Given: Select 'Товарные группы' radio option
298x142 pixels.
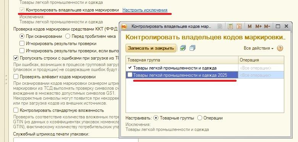Looking at the screenshot, I should pyautogui.click(x=156, y=118).
